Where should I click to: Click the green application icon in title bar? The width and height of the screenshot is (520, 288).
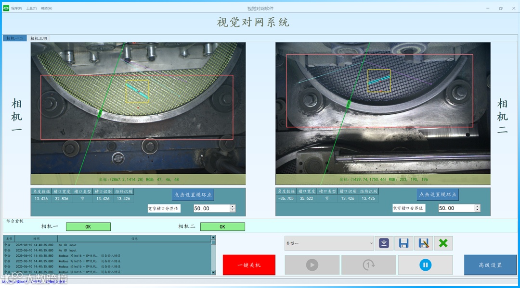6,8
